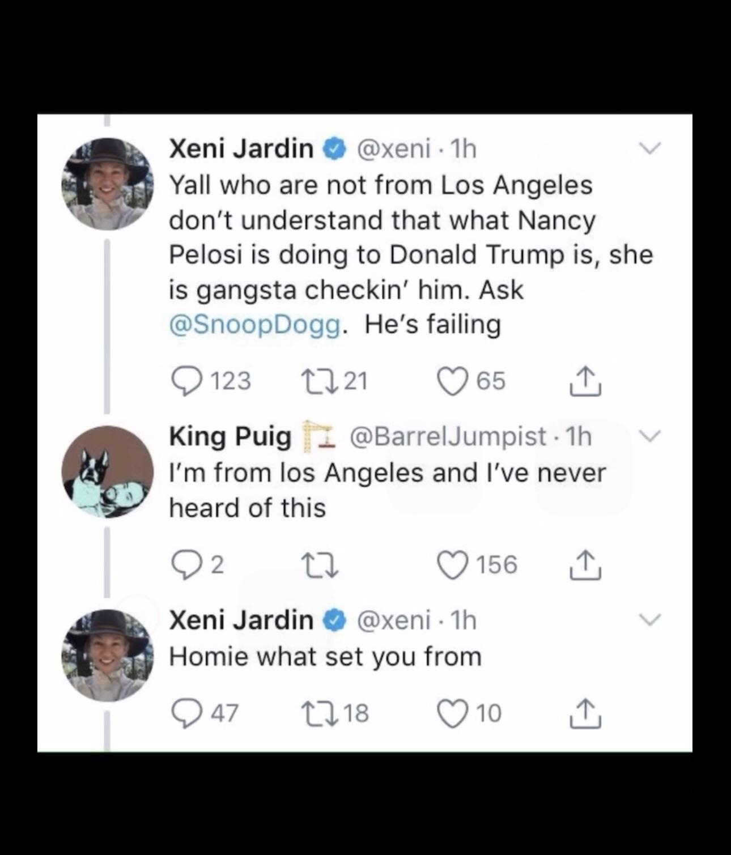Reply to "Homie what set you from"
731x855 pixels.
point(185,713)
